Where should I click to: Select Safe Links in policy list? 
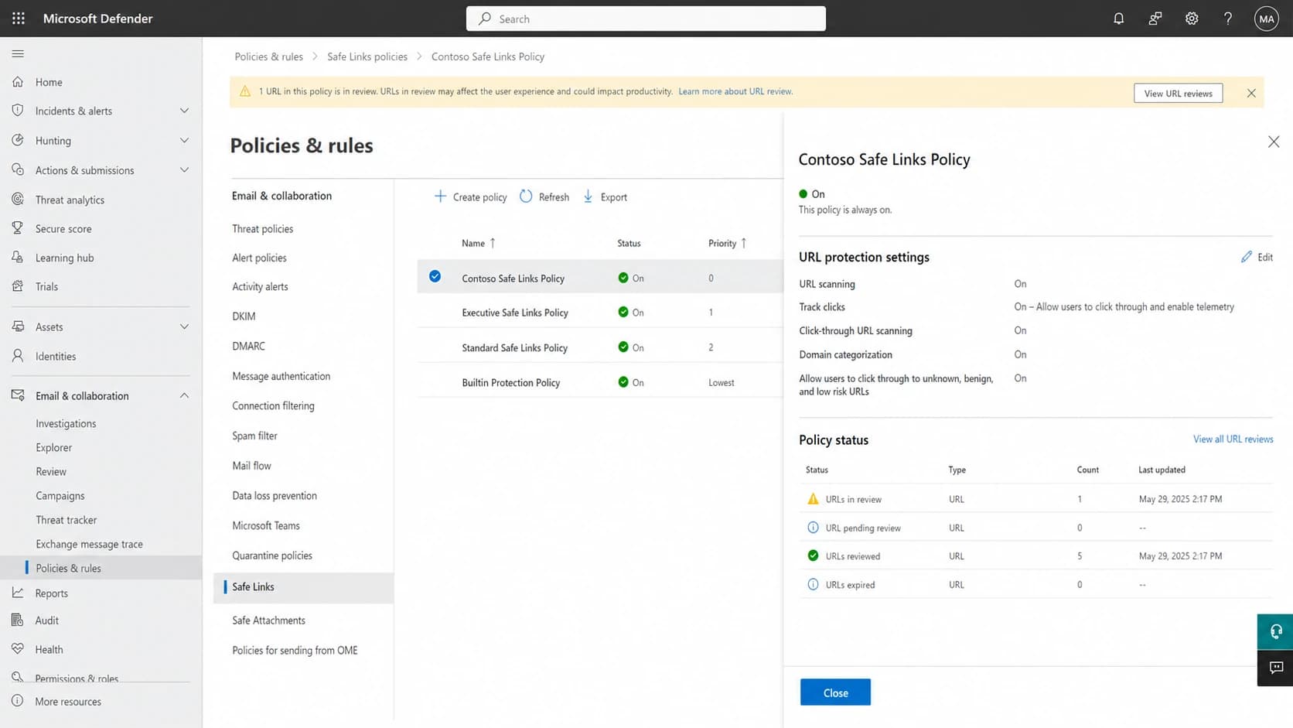click(x=303, y=587)
